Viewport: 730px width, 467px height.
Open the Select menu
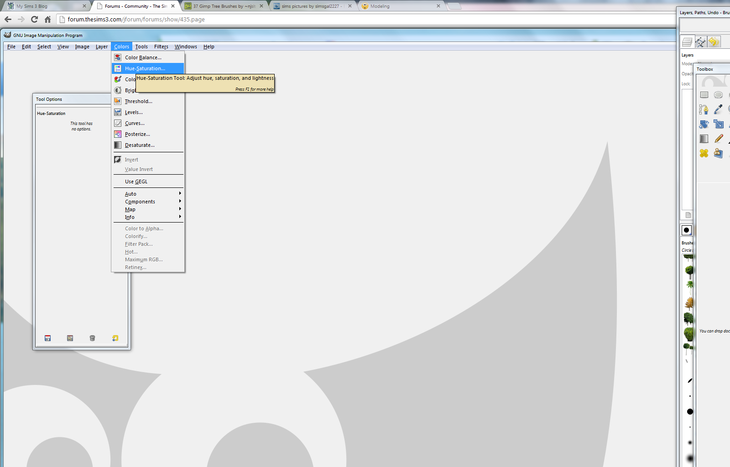pos(44,47)
